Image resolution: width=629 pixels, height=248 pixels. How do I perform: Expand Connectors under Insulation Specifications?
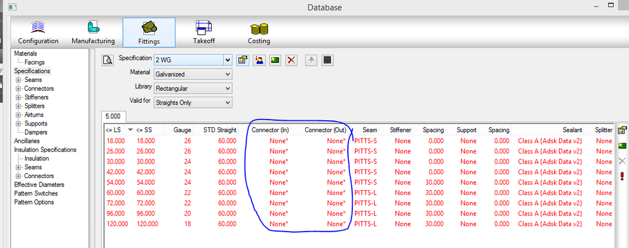click(x=18, y=176)
